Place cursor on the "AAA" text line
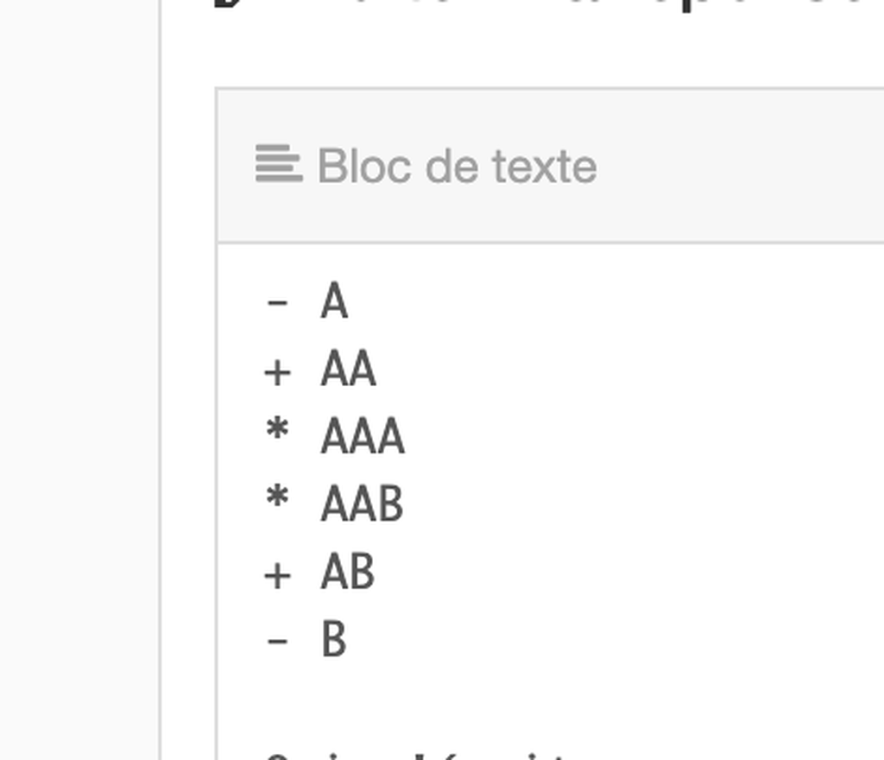 click(x=363, y=436)
